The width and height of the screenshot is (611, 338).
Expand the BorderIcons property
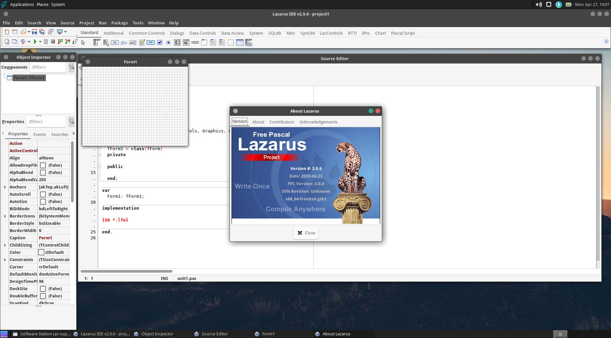click(5, 216)
